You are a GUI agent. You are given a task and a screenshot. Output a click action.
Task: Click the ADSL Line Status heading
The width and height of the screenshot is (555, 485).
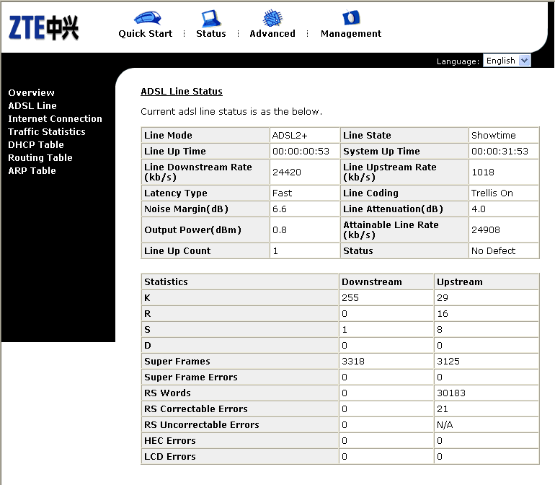[x=182, y=92]
